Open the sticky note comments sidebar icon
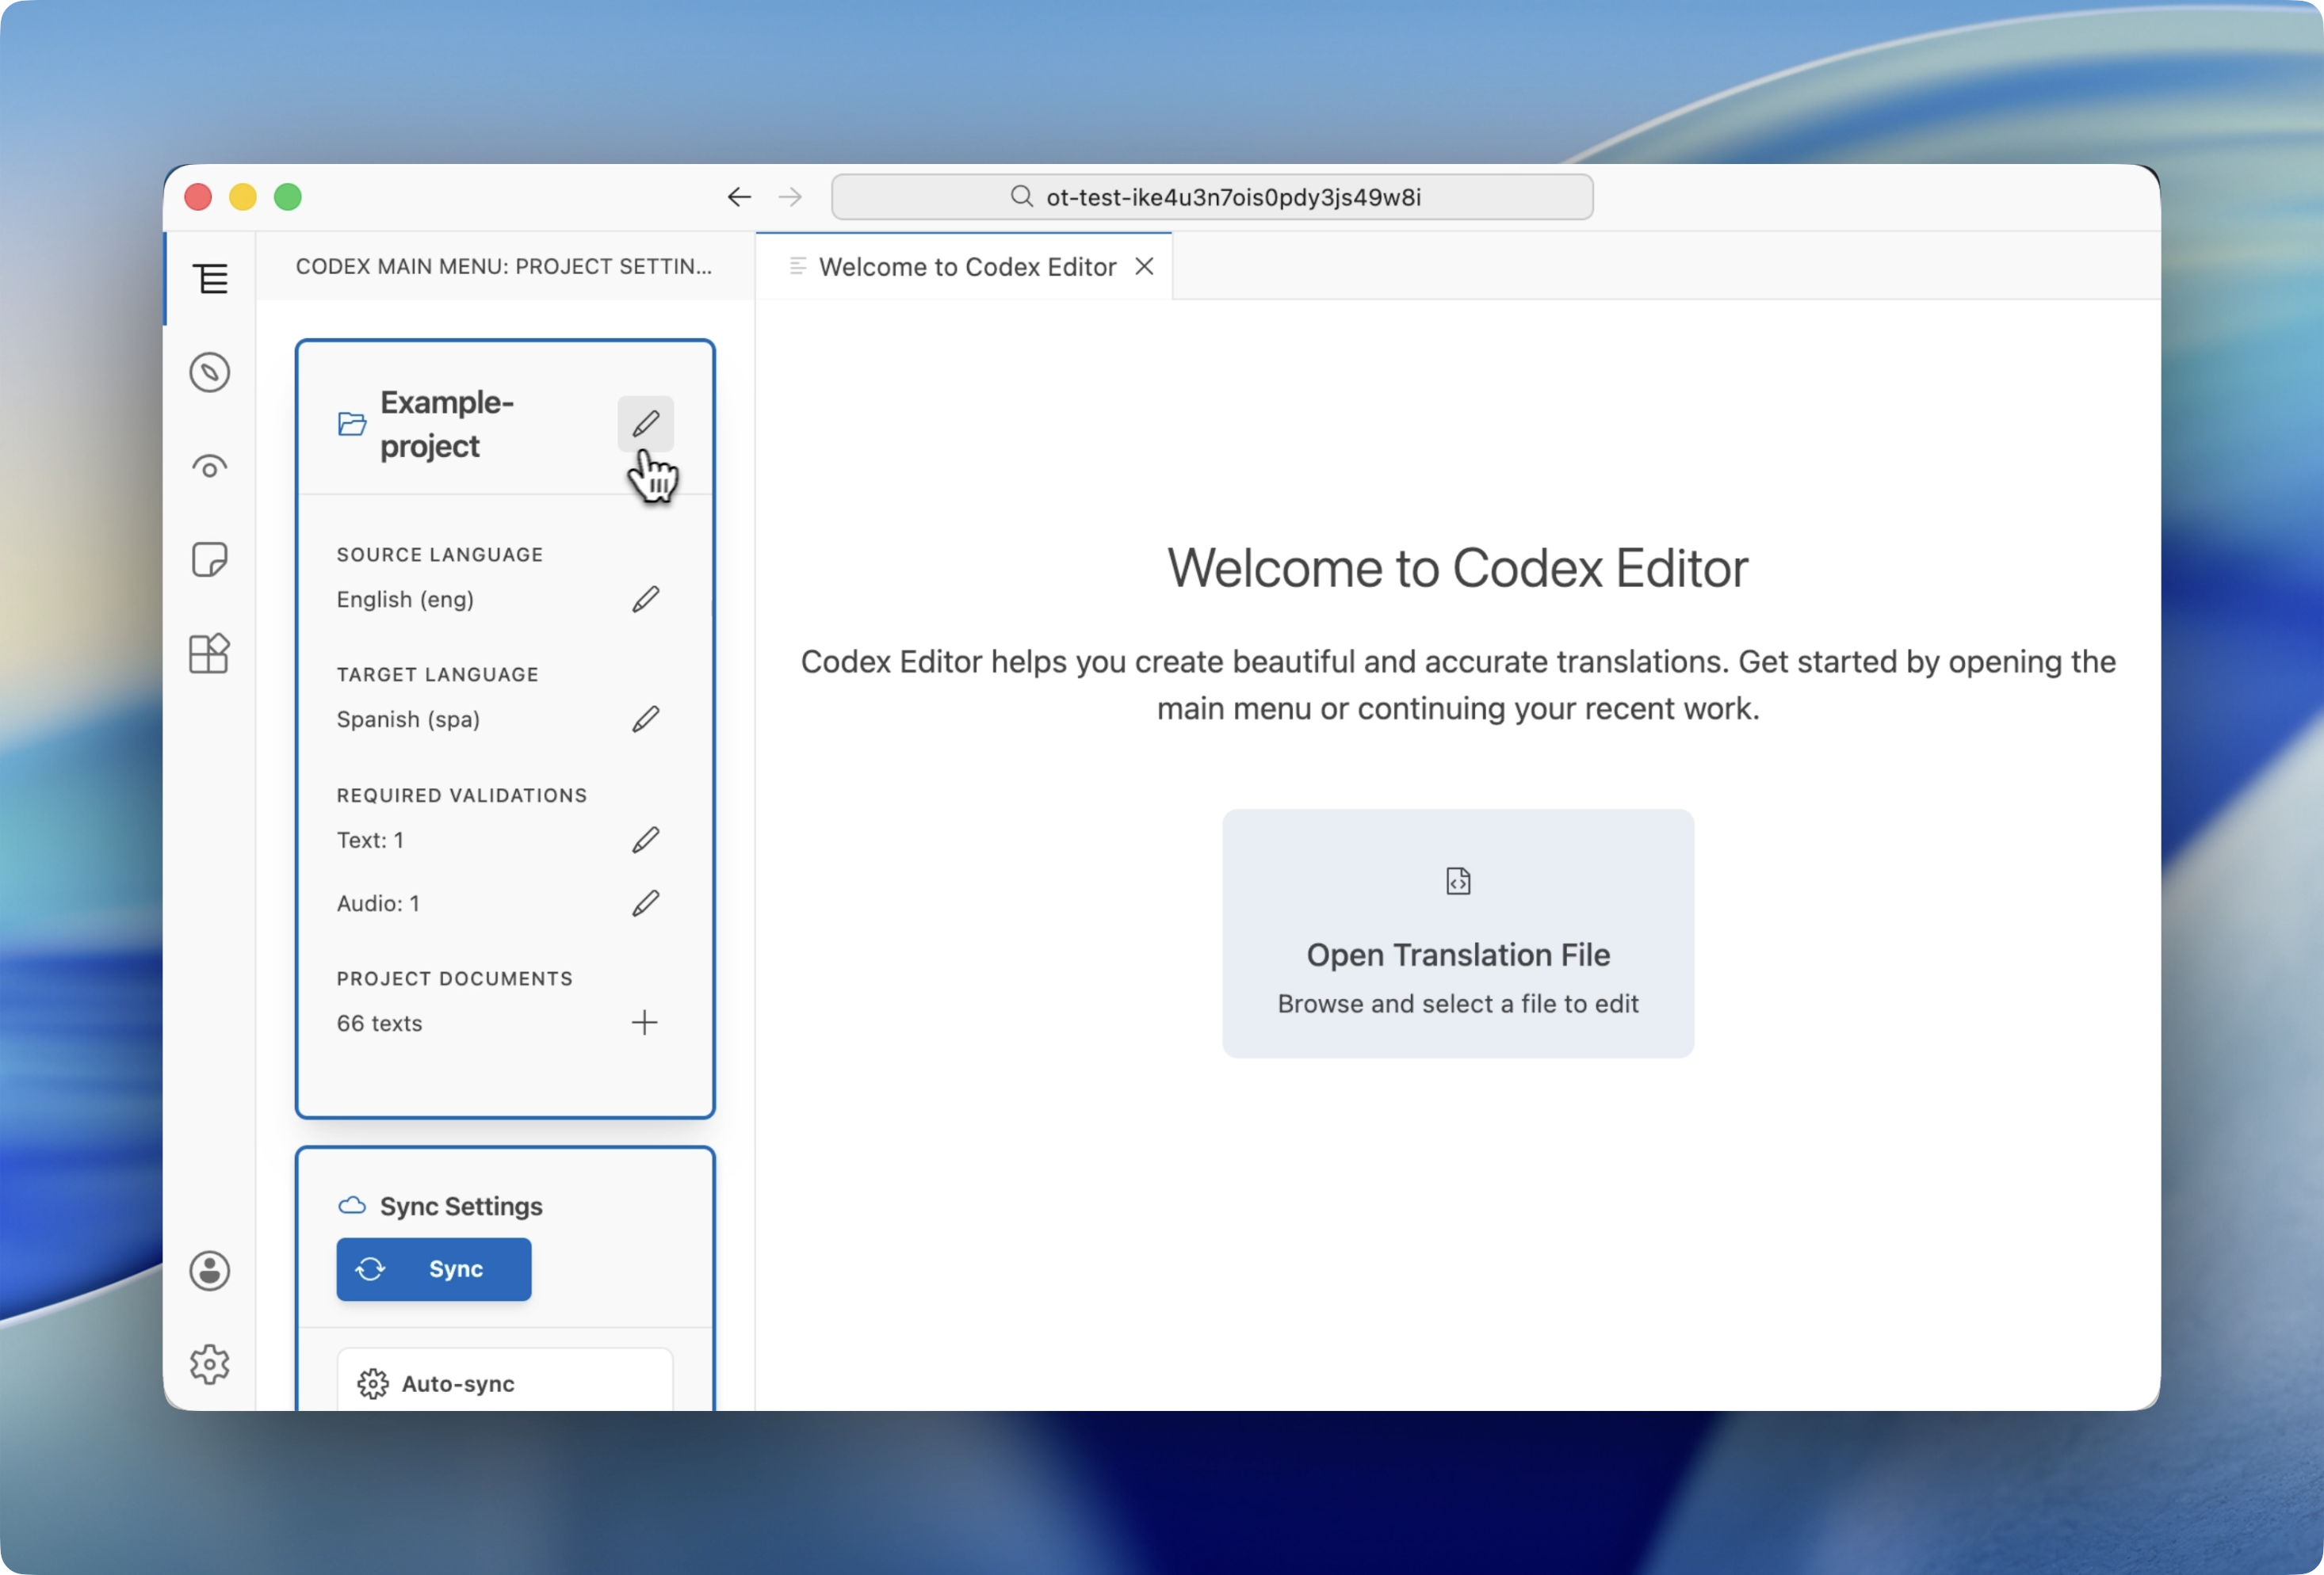Image resolution: width=2324 pixels, height=1575 pixels. (210, 559)
